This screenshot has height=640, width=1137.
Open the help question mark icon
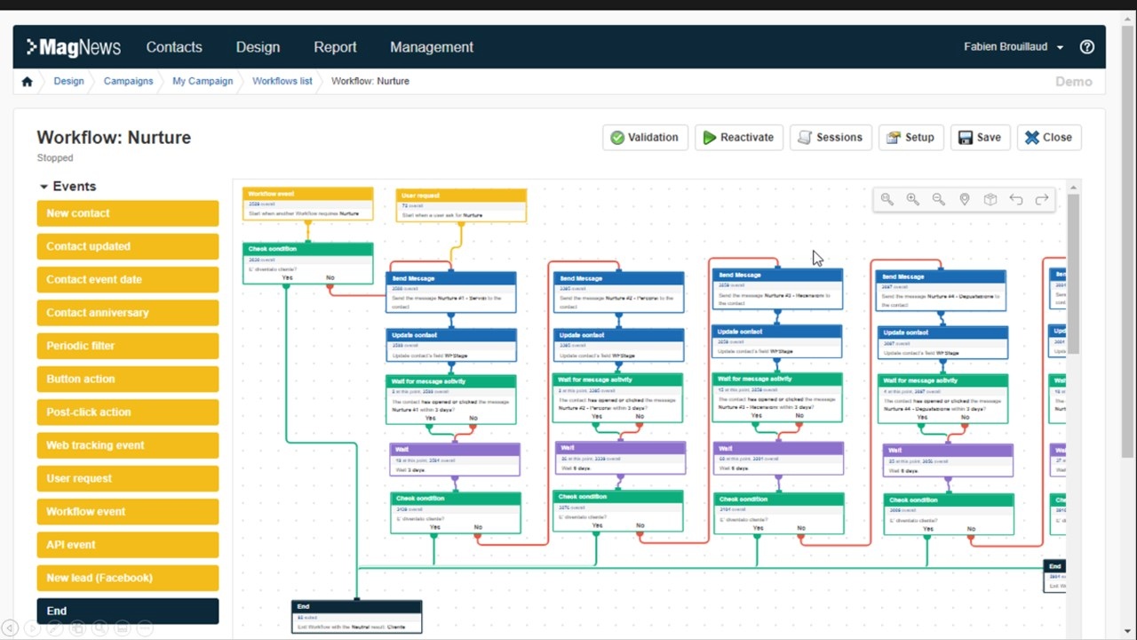pos(1087,47)
